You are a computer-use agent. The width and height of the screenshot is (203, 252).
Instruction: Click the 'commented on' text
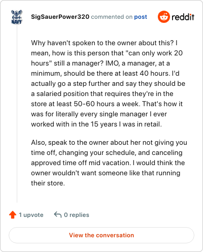112,17
